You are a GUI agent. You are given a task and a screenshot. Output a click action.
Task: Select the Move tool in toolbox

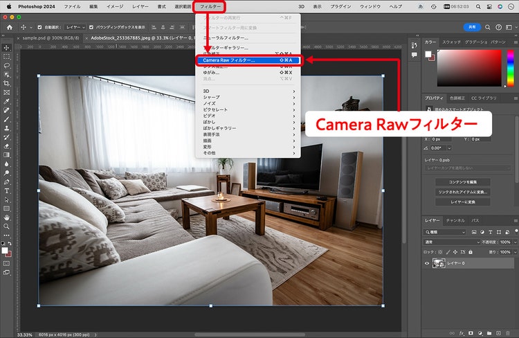point(6,48)
